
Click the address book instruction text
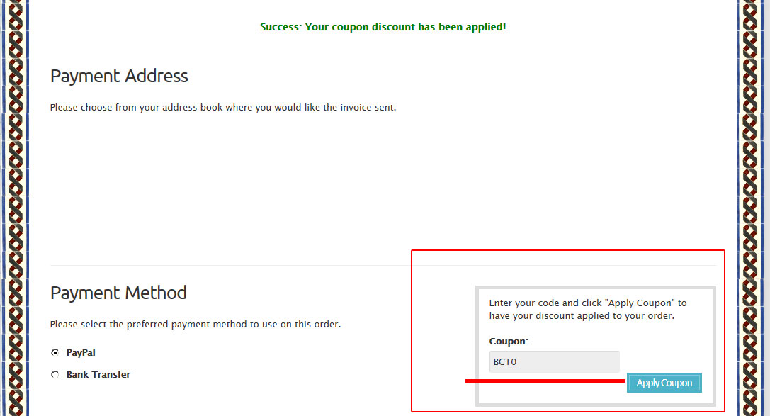223,108
